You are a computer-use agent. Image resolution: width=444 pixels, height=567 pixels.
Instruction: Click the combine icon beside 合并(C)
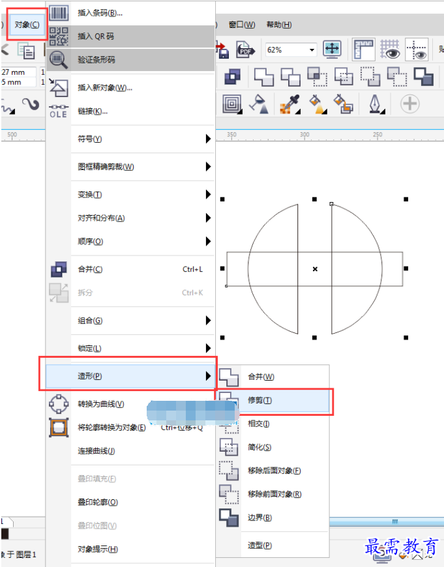click(59, 269)
